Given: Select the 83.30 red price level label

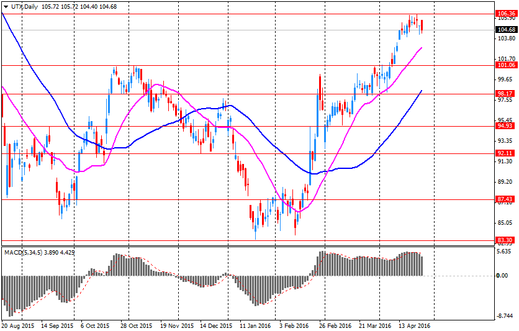Looking at the screenshot, I should (507, 240).
